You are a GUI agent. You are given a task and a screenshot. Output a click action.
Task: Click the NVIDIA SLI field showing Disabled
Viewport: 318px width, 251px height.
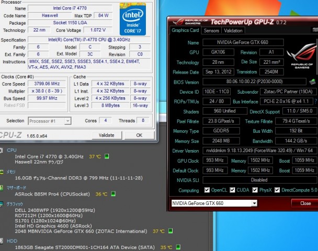(259, 180)
